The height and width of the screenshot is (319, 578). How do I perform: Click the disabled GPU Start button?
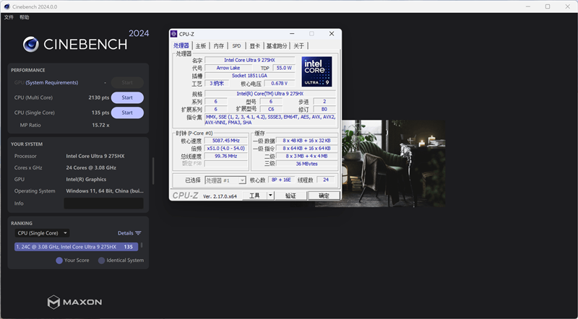click(x=127, y=82)
